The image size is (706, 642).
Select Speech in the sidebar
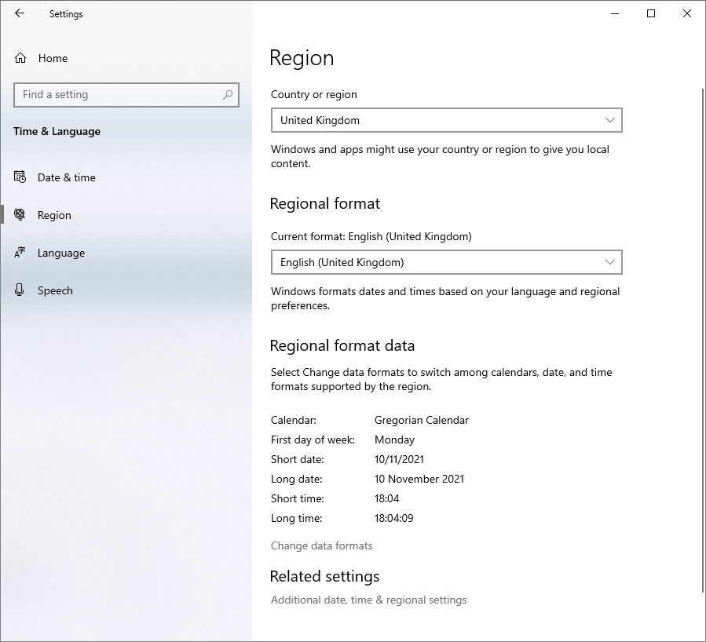coord(55,290)
